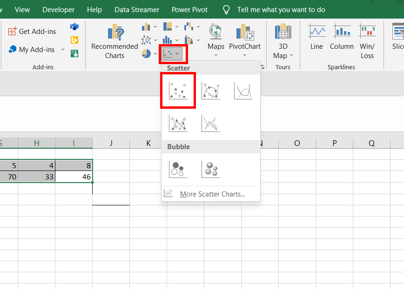This screenshot has height=289, width=404.
Task: Switch to the View tab
Action: [22, 9]
